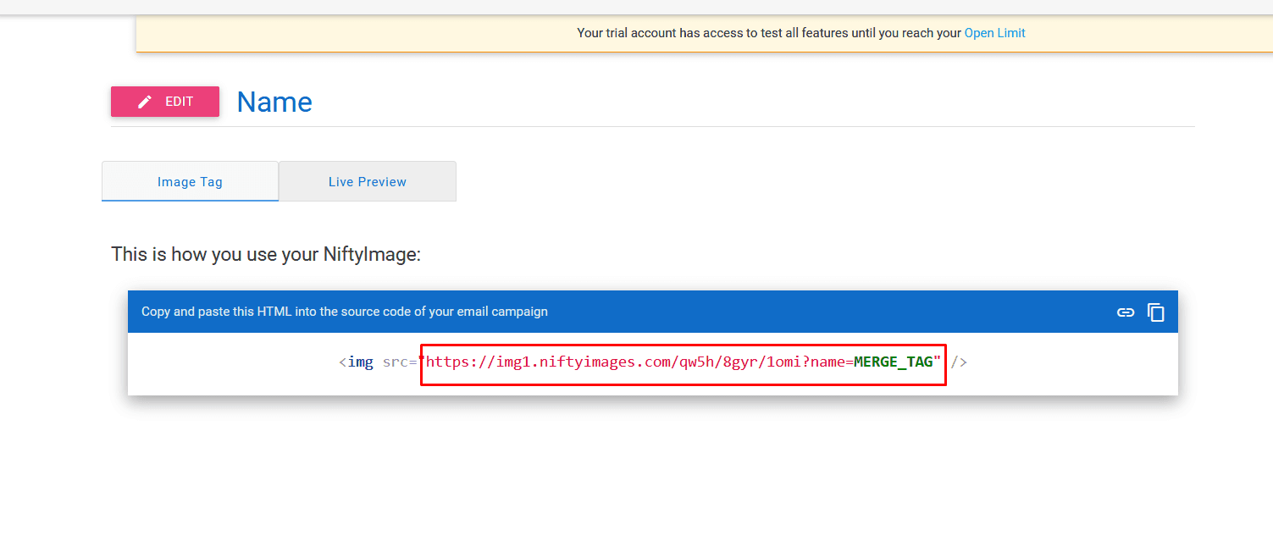Image resolution: width=1273 pixels, height=558 pixels.
Task: Click the chain link icon in blue header
Action: point(1125,312)
